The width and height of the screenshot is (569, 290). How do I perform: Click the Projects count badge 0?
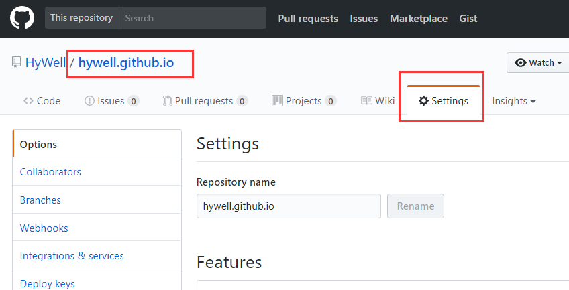coord(331,101)
